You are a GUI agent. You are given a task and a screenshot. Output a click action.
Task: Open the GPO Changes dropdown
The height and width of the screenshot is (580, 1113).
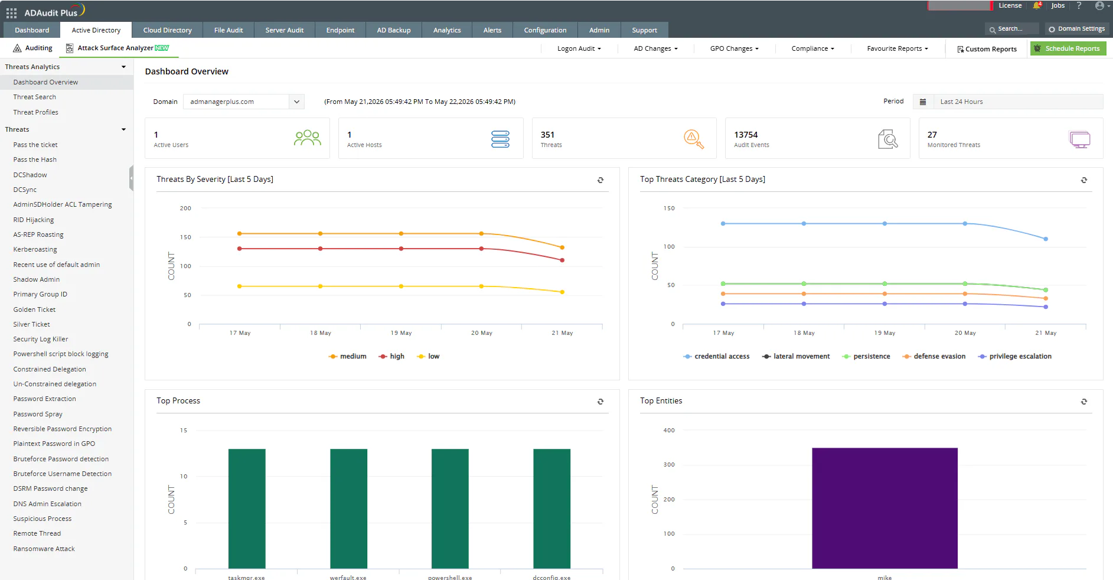pyautogui.click(x=734, y=48)
